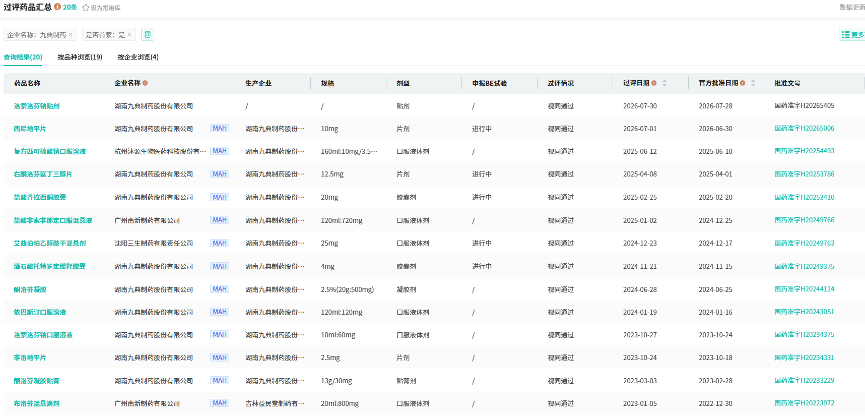Open approval number 国药准字H20249763
The width and height of the screenshot is (865, 416).
point(804,244)
